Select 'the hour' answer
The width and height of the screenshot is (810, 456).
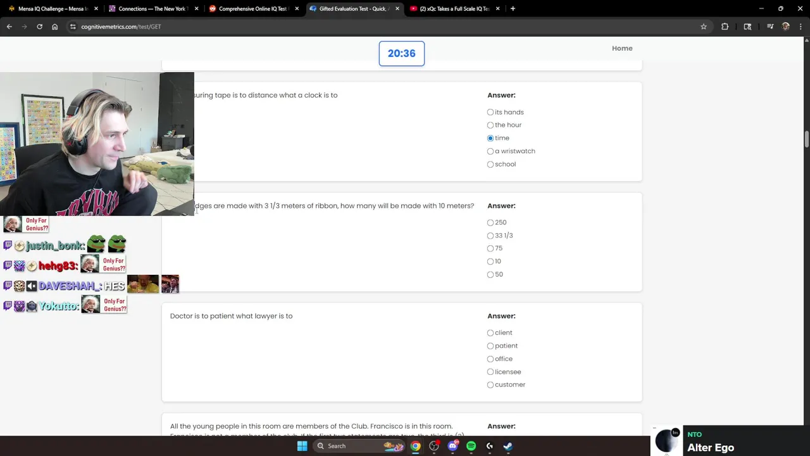pos(490,125)
